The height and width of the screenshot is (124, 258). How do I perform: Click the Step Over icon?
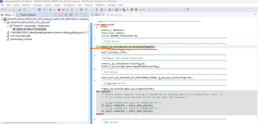pos(72,10)
